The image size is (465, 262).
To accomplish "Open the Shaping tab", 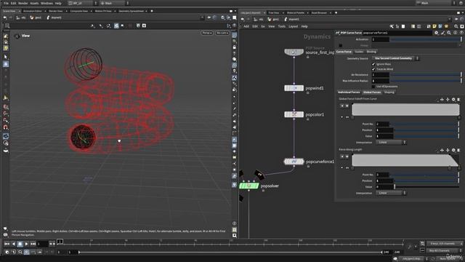I will coord(389,92).
